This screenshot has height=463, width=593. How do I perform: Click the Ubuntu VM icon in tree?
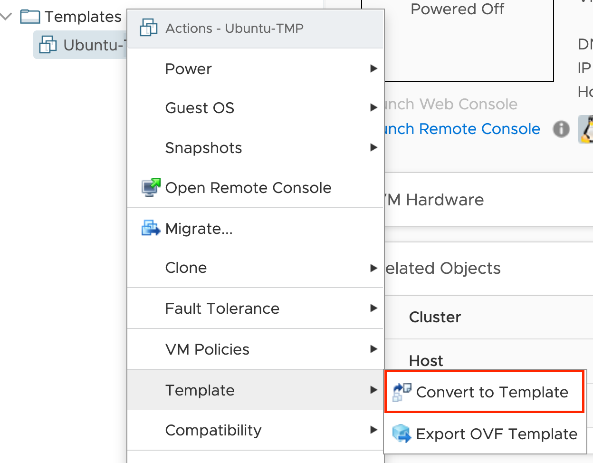48,45
